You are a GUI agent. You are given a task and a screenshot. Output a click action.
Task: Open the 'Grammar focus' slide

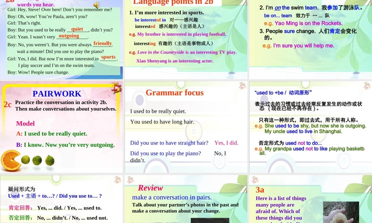[x=186, y=127]
